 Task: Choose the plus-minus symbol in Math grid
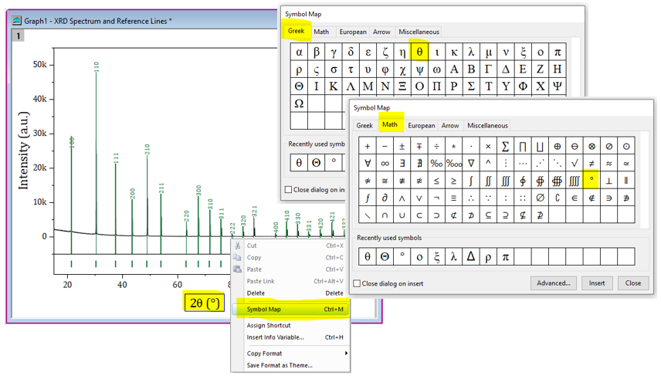[402, 147]
